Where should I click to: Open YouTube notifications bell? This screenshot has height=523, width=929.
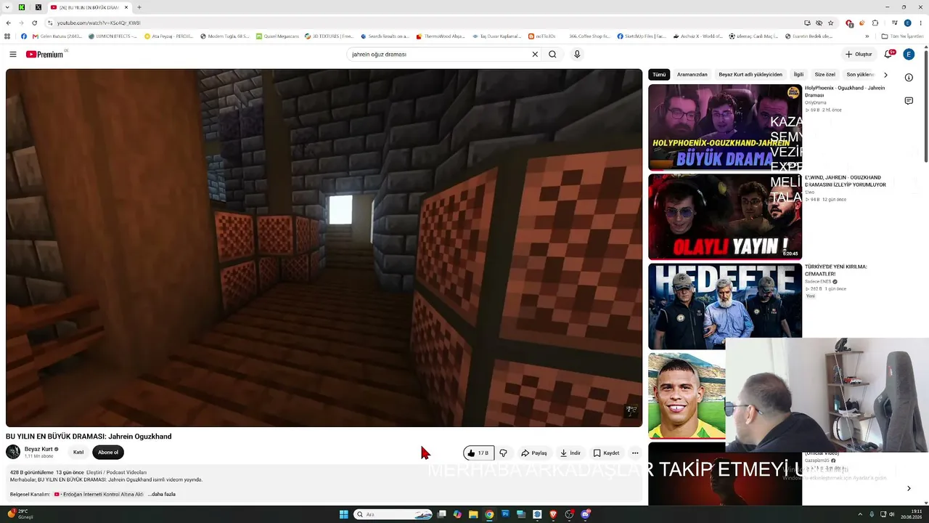[x=888, y=54]
